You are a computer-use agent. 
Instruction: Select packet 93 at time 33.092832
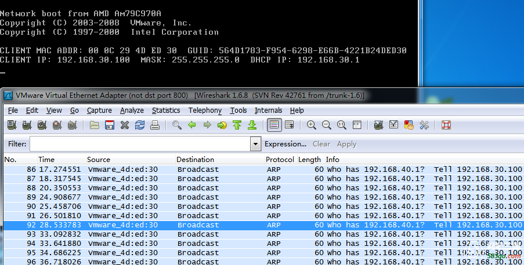[x=263, y=234]
